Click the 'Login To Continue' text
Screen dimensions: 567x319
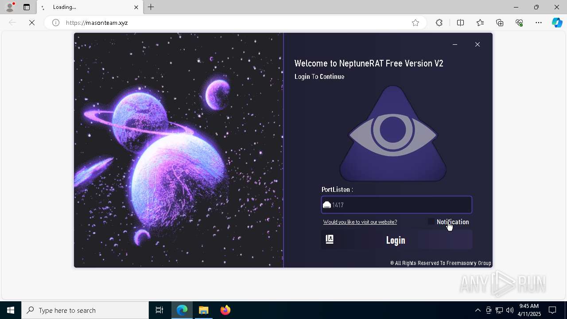(319, 77)
